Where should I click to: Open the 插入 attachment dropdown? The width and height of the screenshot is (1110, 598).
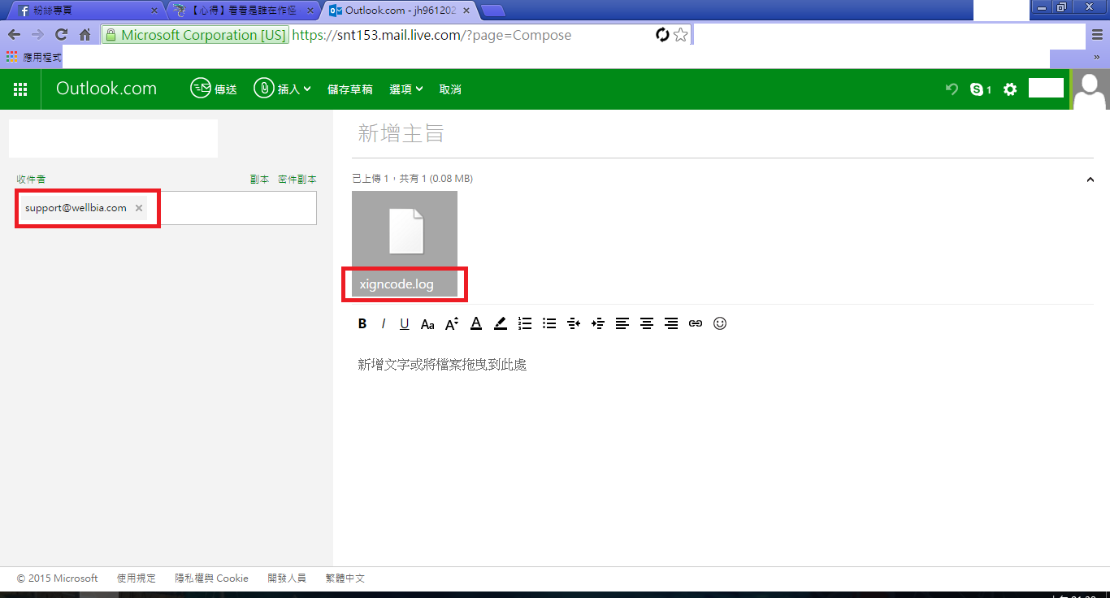click(282, 89)
